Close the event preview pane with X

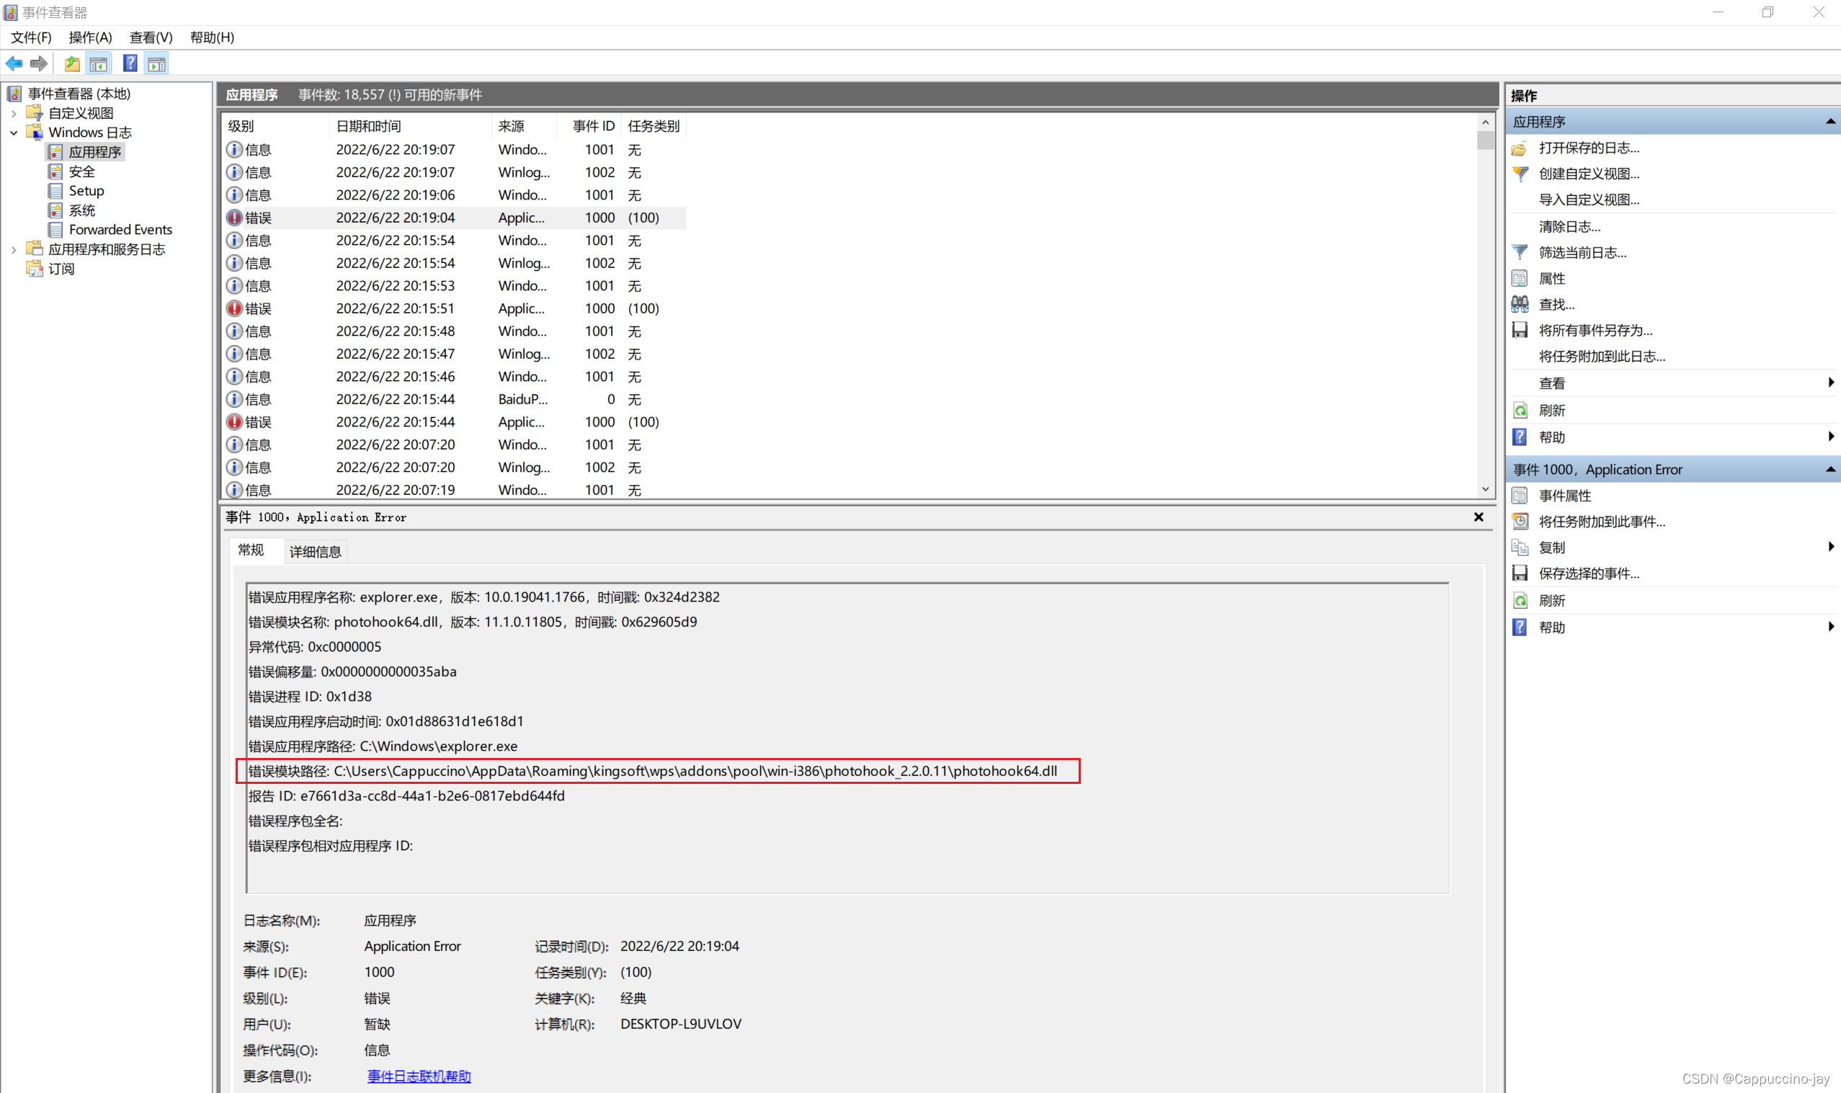[1478, 517]
